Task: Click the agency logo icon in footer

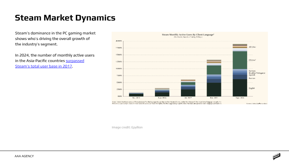Action: 277,156
